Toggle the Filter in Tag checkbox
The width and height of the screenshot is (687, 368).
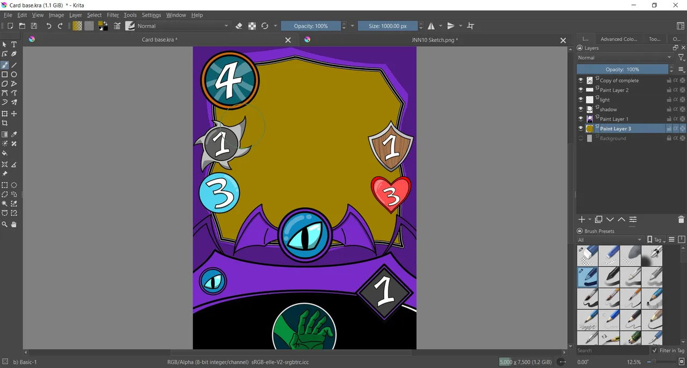654,351
